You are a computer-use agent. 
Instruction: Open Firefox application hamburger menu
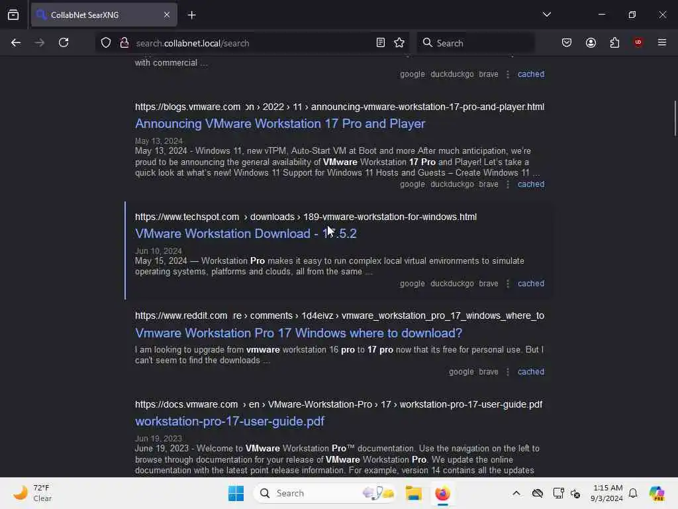[662, 43]
